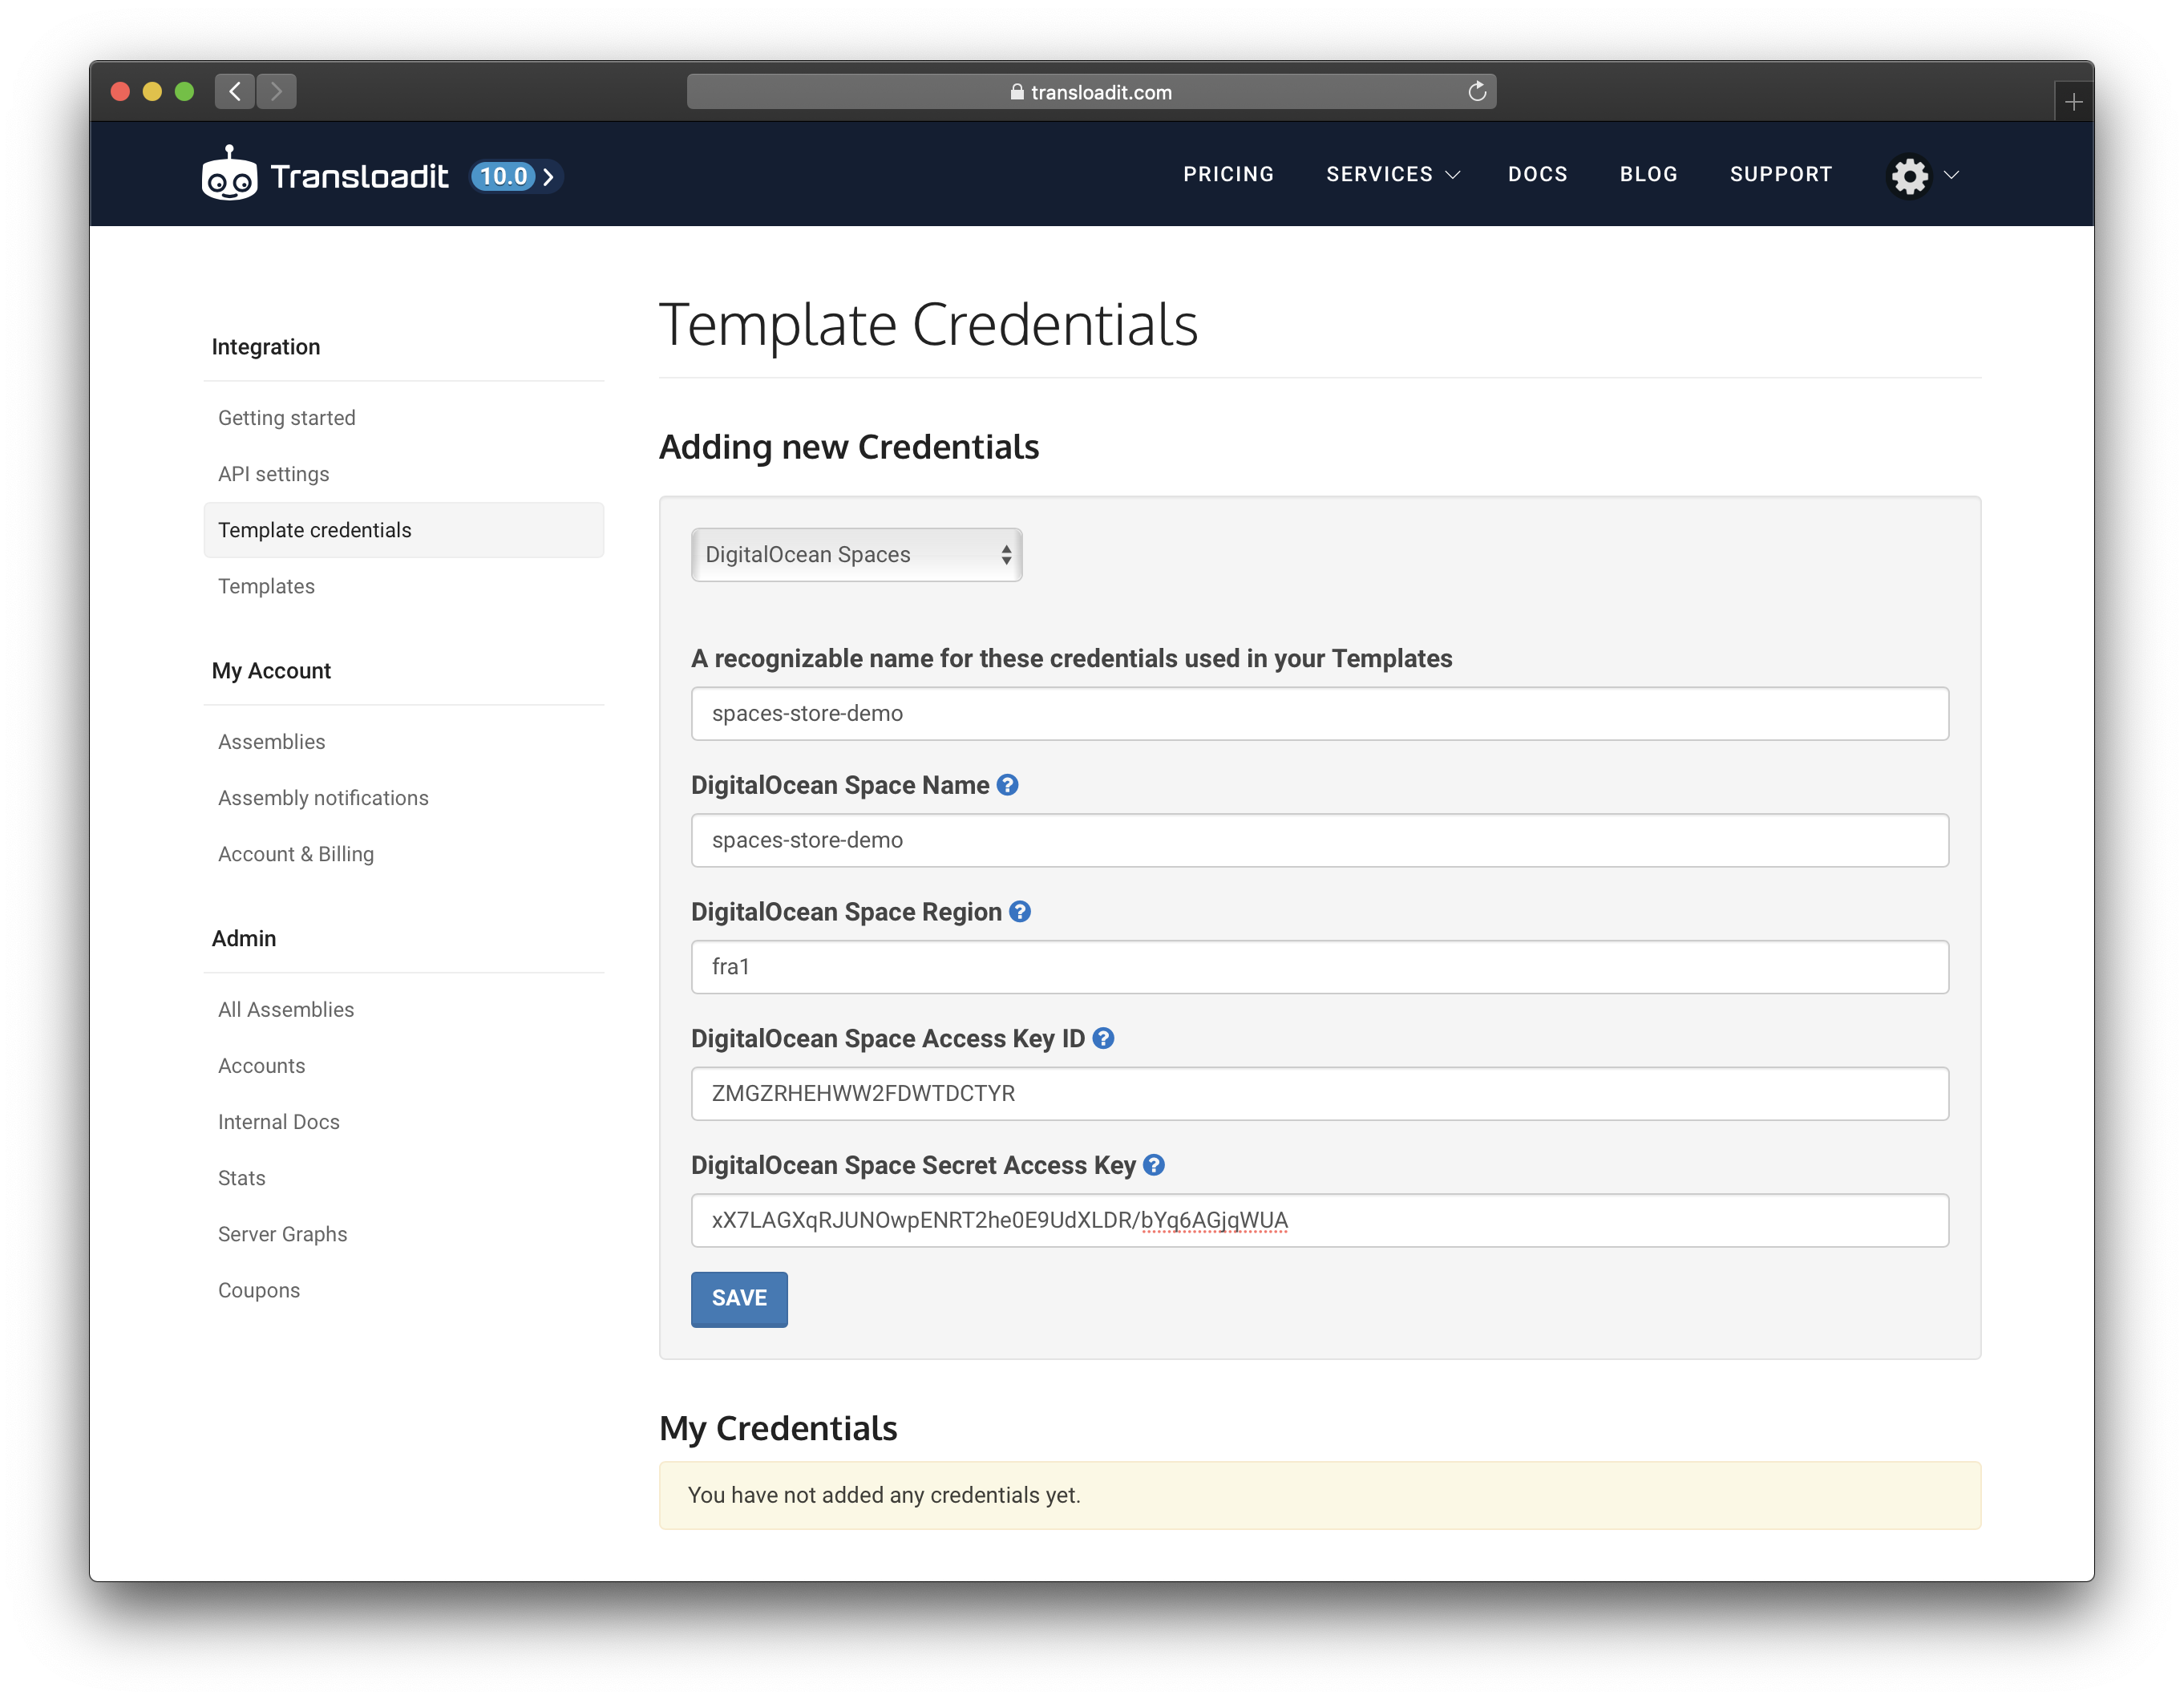Open Stats page
2184x1700 pixels.
point(242,1178)
